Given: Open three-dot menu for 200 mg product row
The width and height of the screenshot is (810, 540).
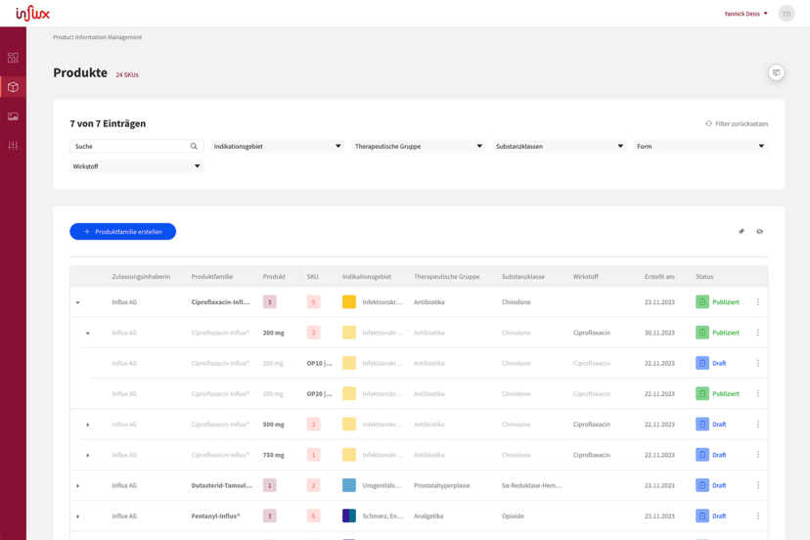Looking at the screenshot, I should point(758,333).
